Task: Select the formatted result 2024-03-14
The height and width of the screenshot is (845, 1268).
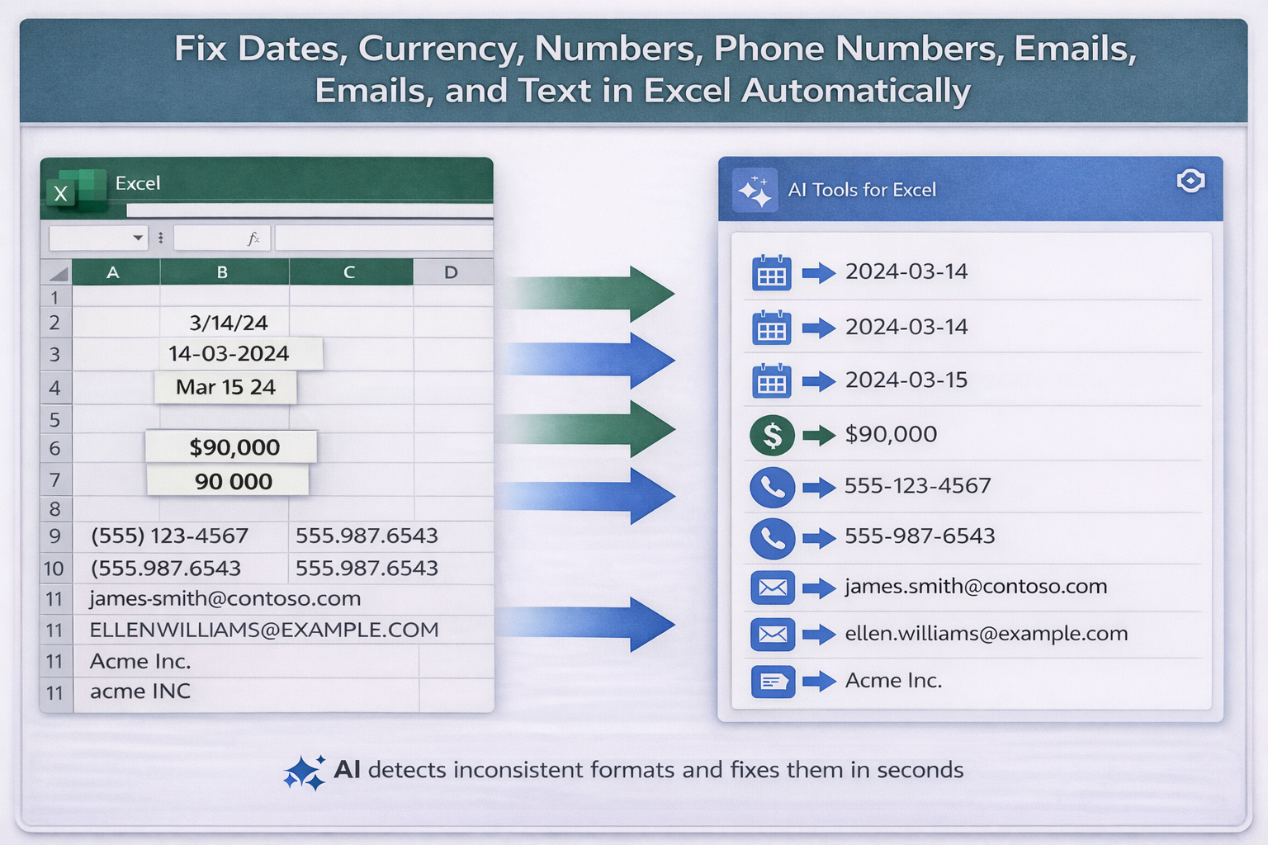Action: pyautogui.click(x=906, y=271)
